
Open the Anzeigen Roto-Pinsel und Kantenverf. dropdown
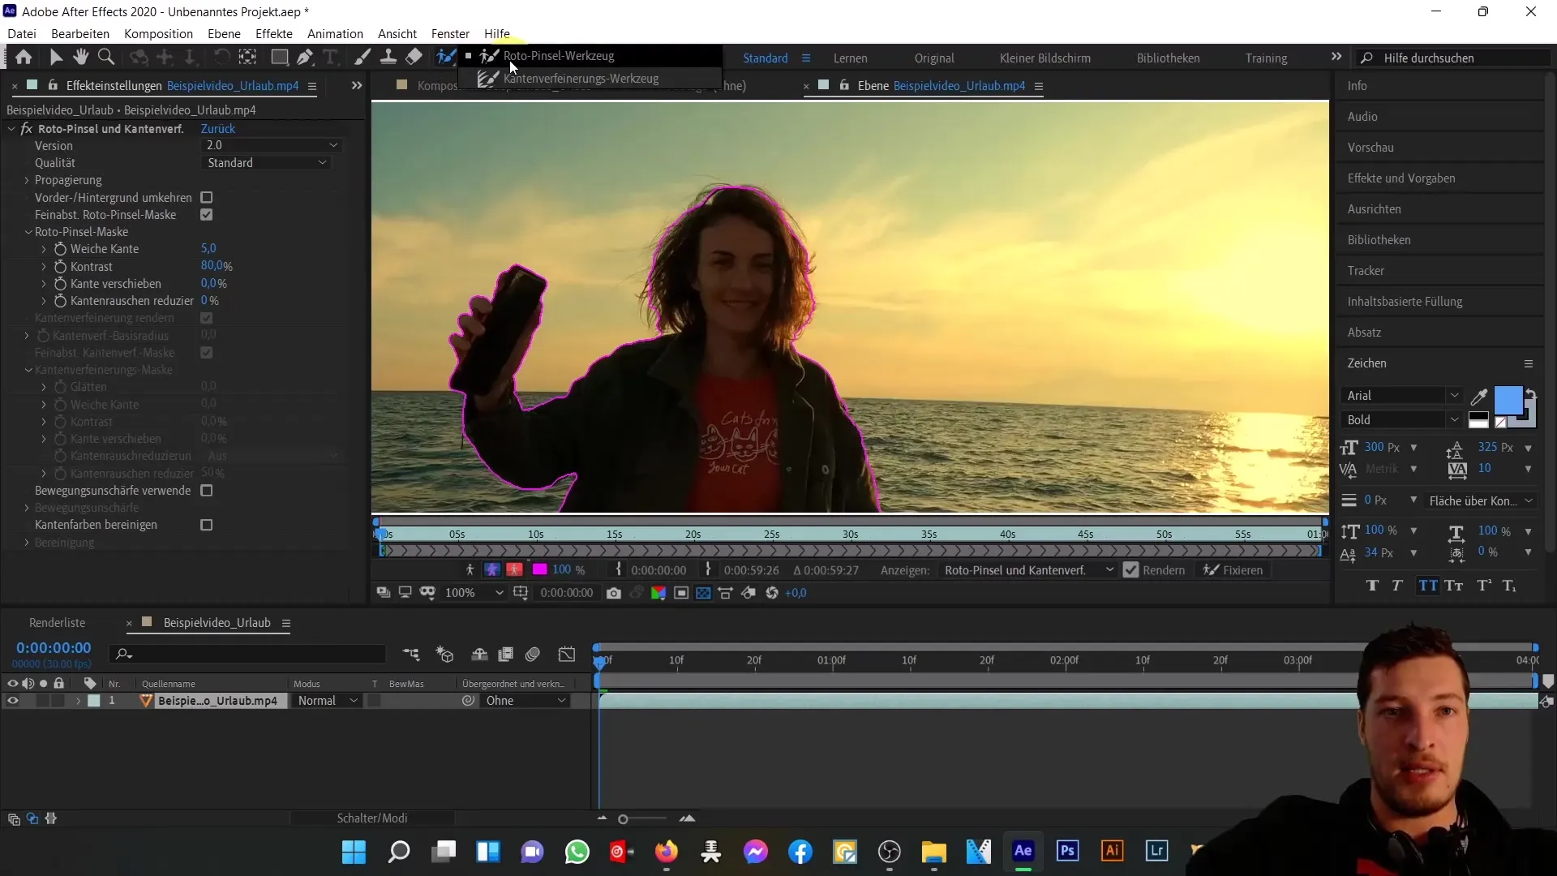click(x=1028, y=570)
